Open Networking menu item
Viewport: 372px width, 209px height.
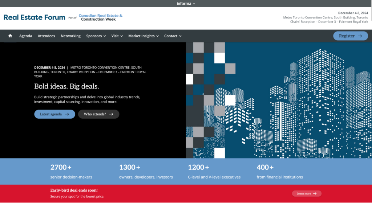point(70,36)
